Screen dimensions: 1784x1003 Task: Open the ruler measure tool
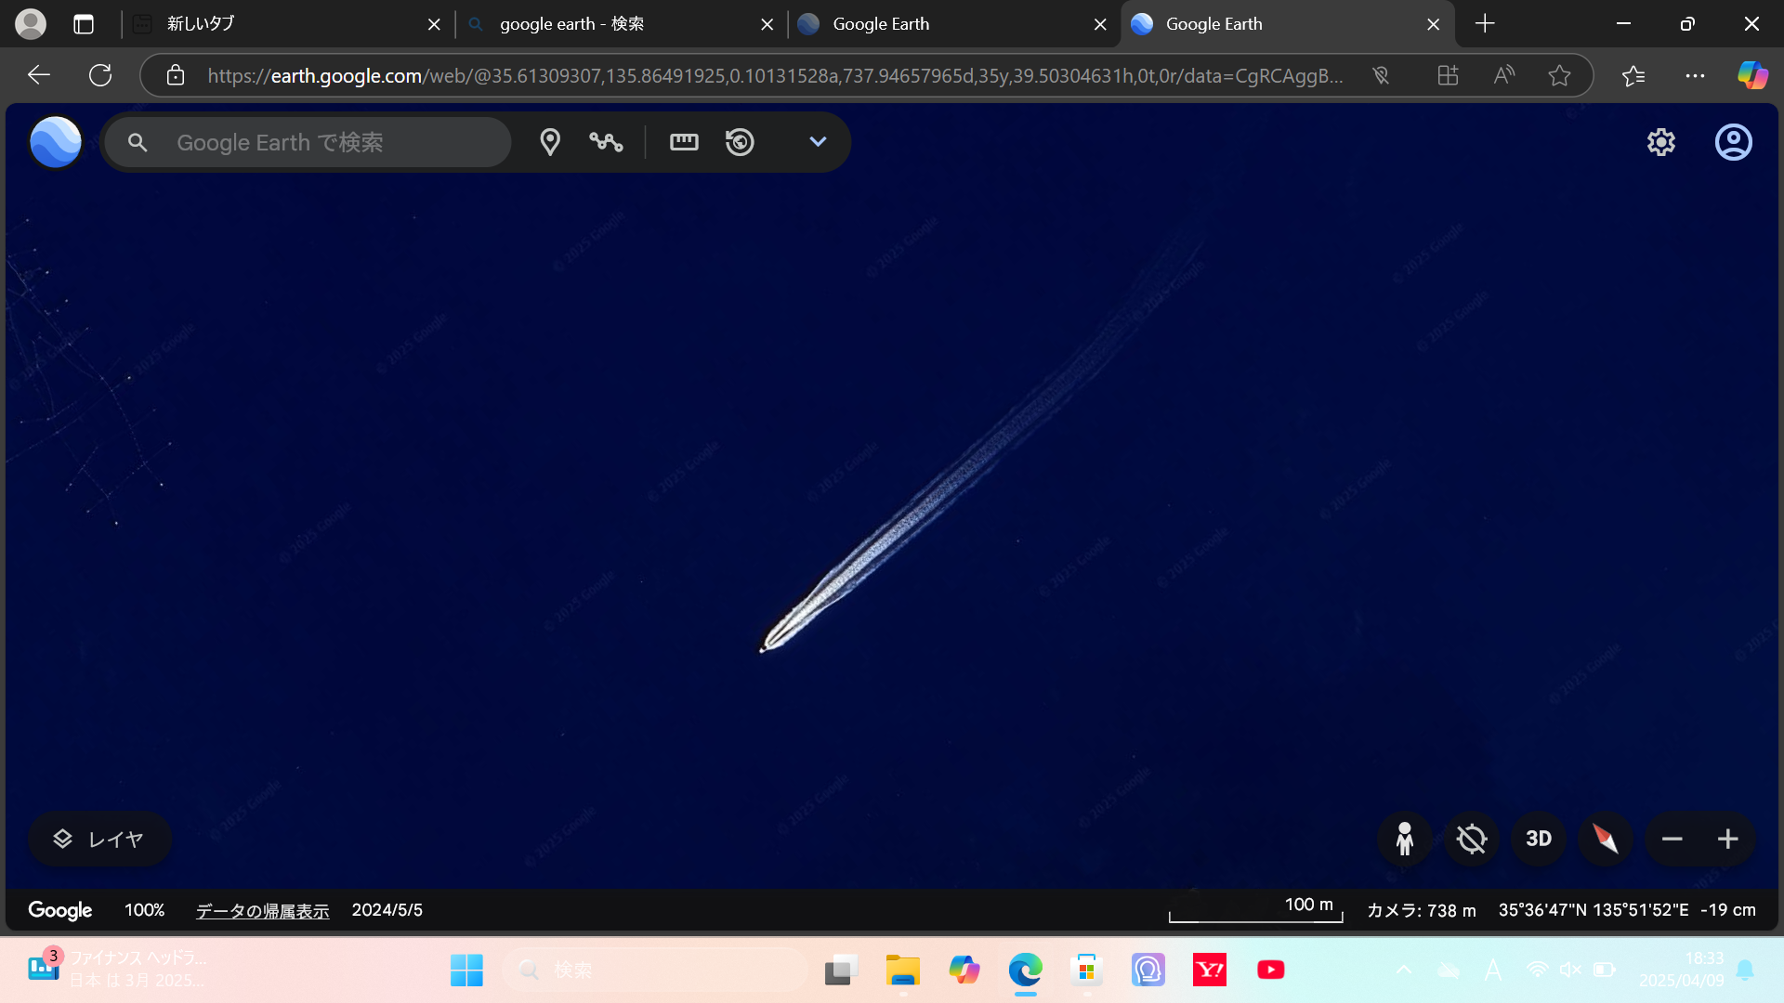pos(684,142)
